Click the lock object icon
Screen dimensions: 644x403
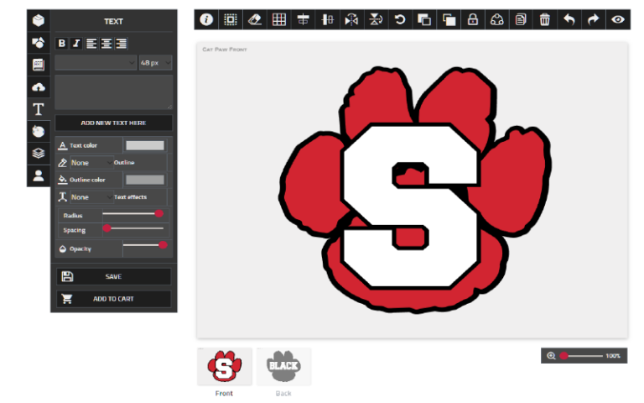coord(473,19)
